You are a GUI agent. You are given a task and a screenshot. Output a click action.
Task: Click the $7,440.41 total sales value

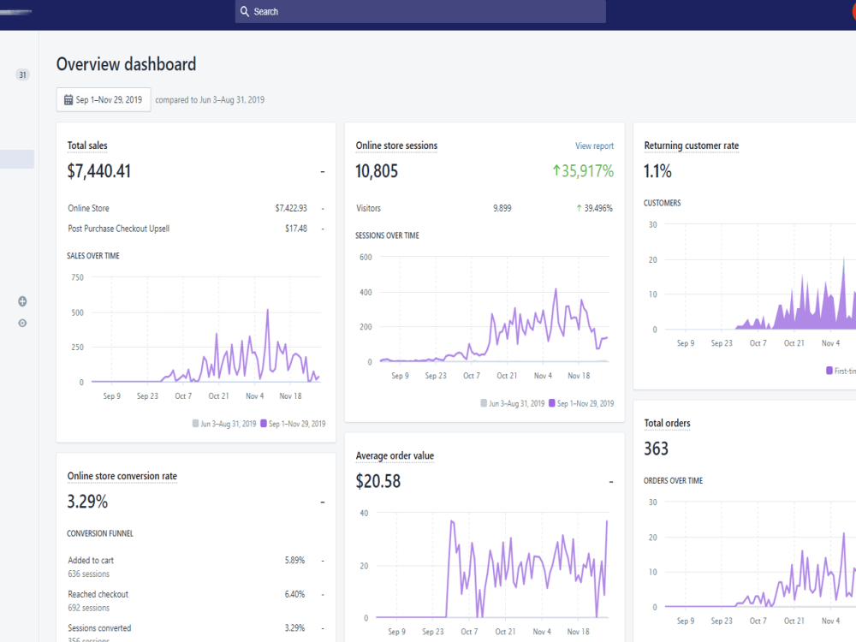[x=98, y=171]
